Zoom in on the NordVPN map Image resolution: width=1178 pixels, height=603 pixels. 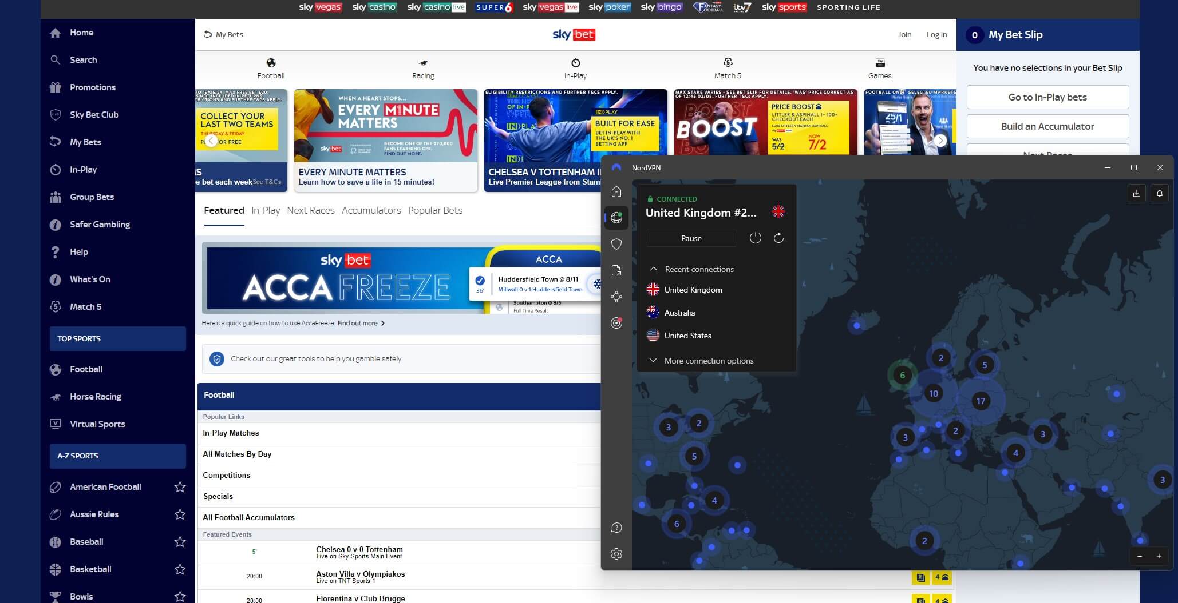coord(1159,556)
